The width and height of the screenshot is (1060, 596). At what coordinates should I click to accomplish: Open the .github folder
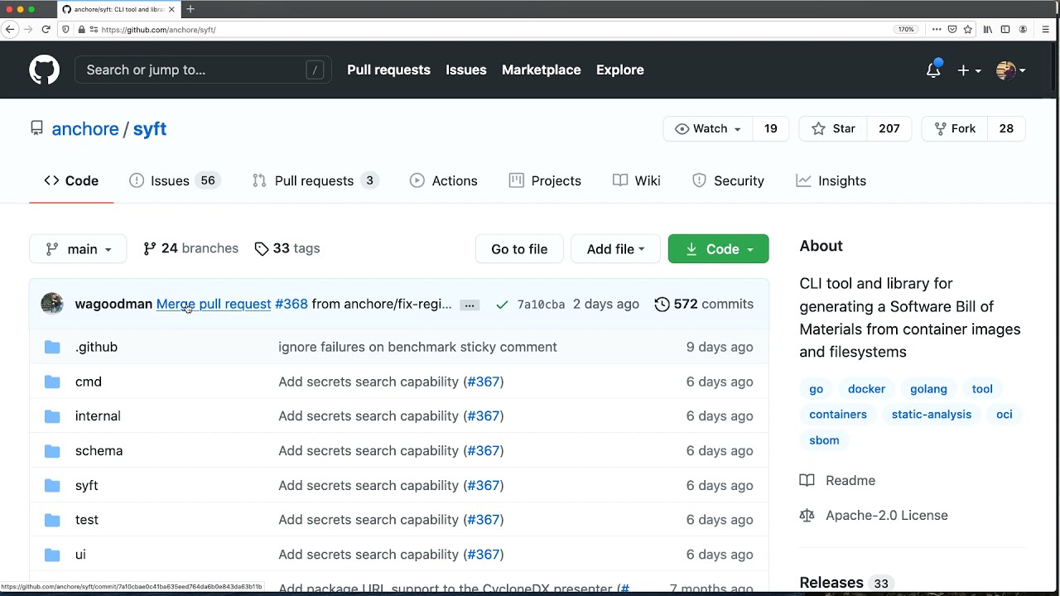pos(96,347)
